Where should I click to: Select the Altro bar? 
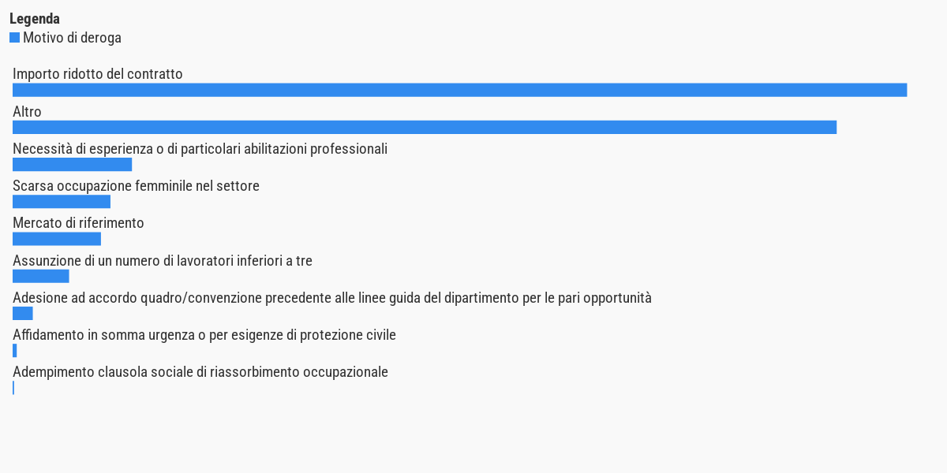point(425,127)
